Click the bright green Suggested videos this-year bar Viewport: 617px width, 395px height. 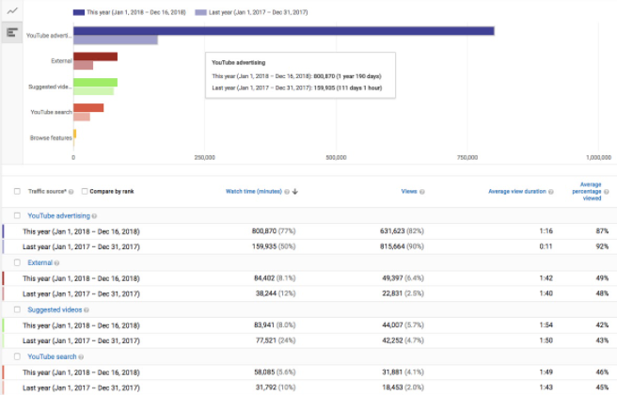click(x=95, y=82)
